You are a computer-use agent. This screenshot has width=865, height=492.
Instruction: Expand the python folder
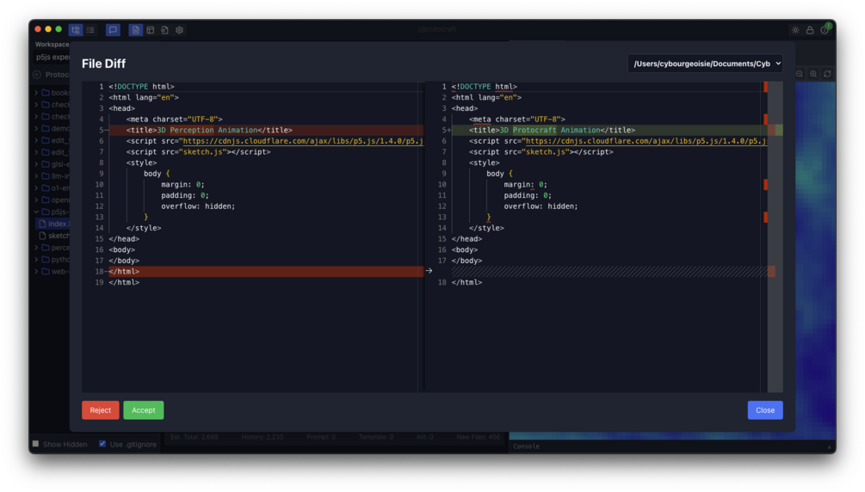pyautogui.click(x=36, y=259)
